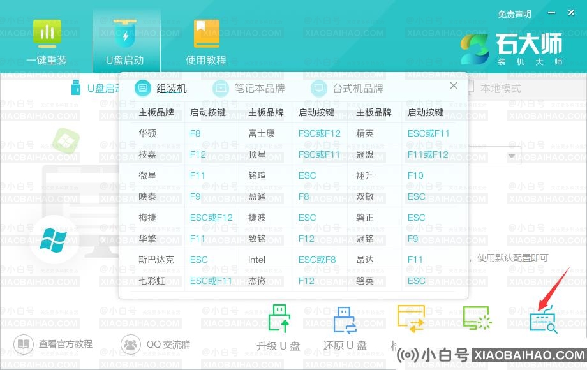Select the 梅捷 motherboard cell
This screenshot has height=370, width=587.
147,218
